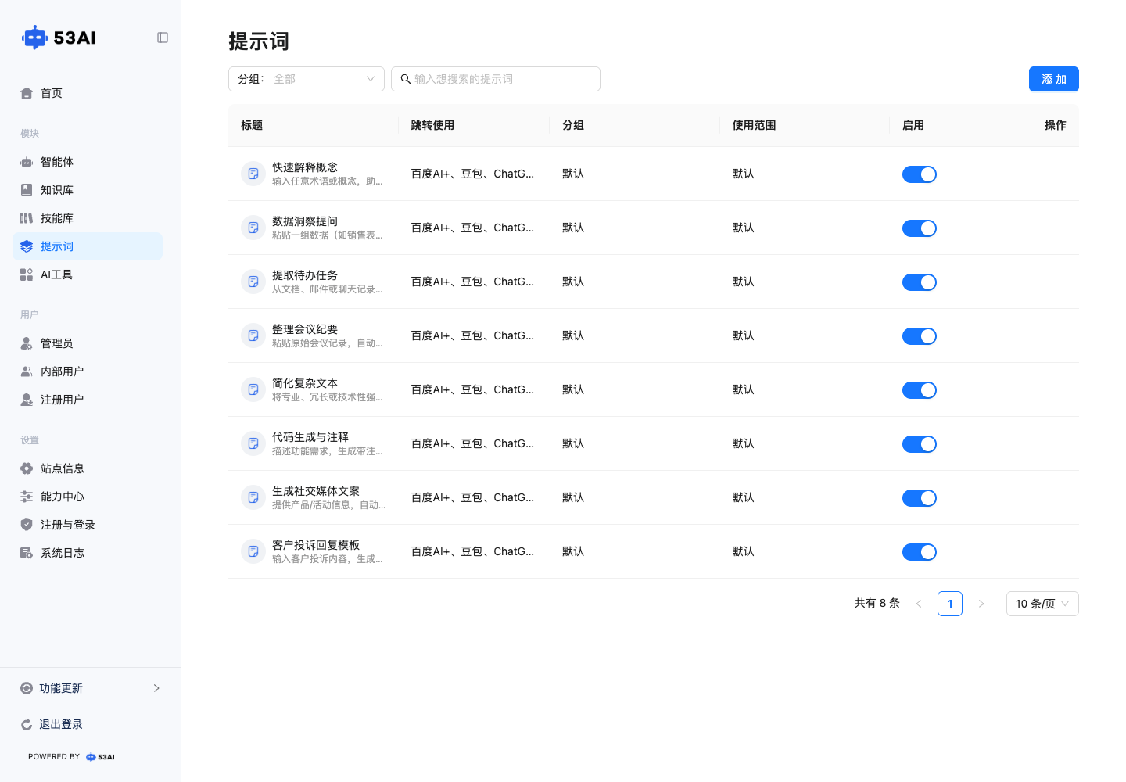Viewport: 1126px width, 782px height.
Task: Click the prompt icon for 代码生成与注释
Action: pyautogui.click(x=253, y=443)
